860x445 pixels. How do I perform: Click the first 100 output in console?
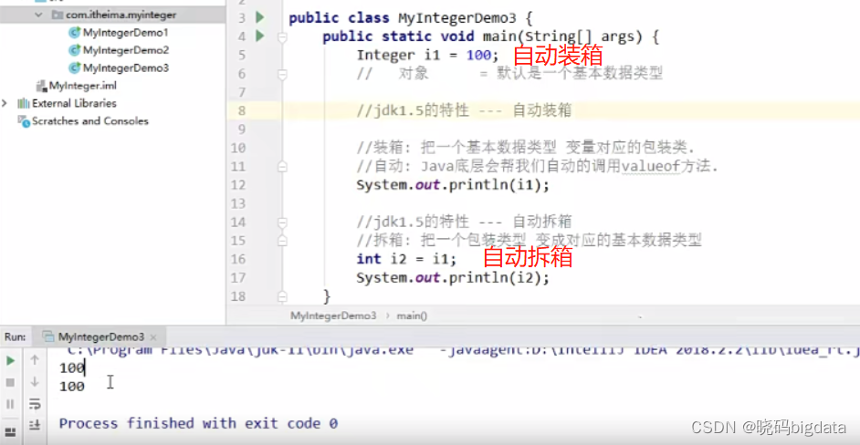click(x=72, y=368)
